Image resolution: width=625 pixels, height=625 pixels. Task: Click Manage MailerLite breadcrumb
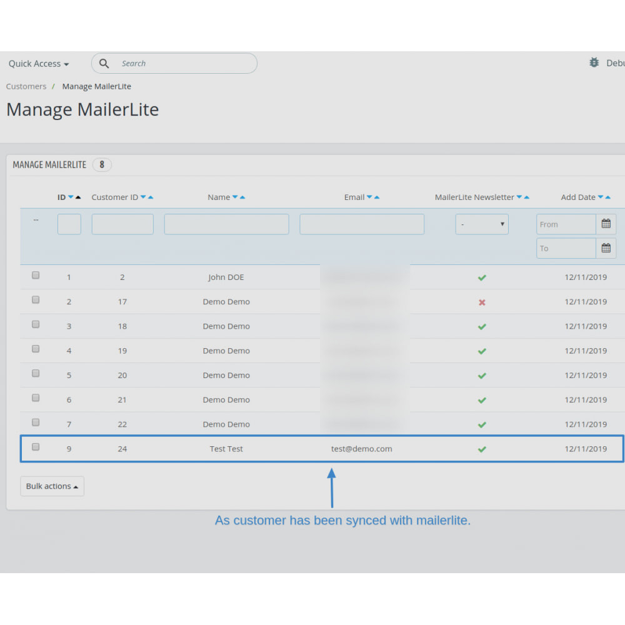tap(96, 86)
